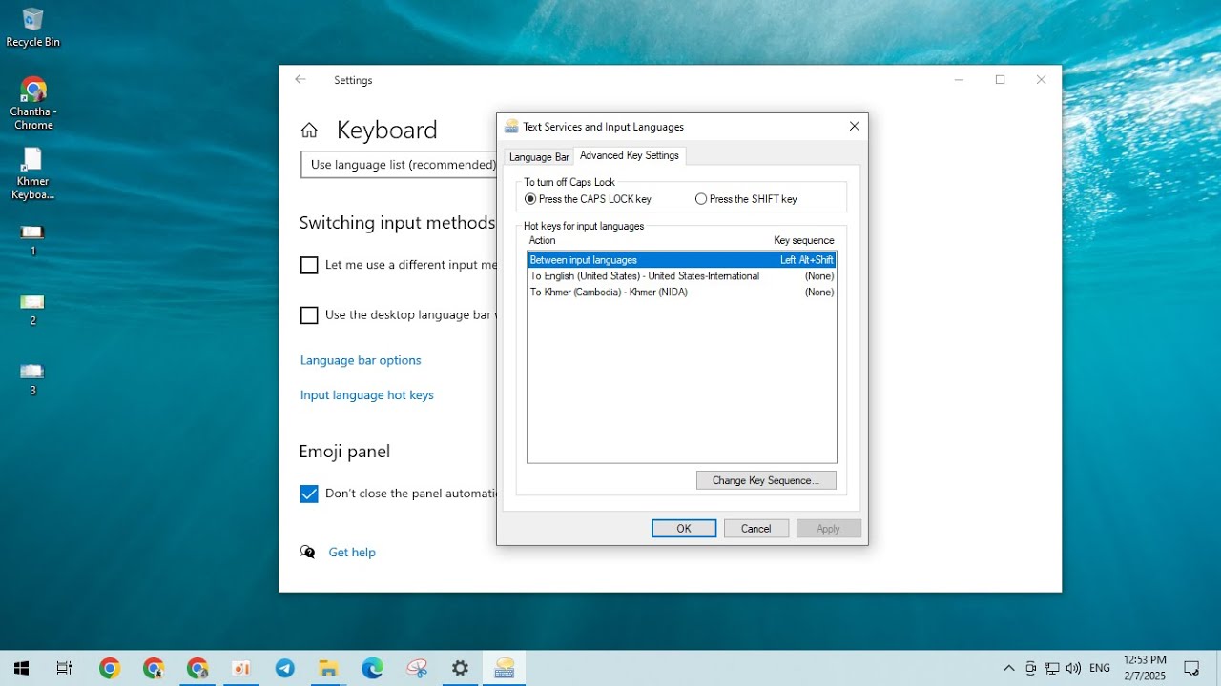Click the Get help chat bubble icon
This screenshot has width=1221, height=686.
[x=307, y=552]
